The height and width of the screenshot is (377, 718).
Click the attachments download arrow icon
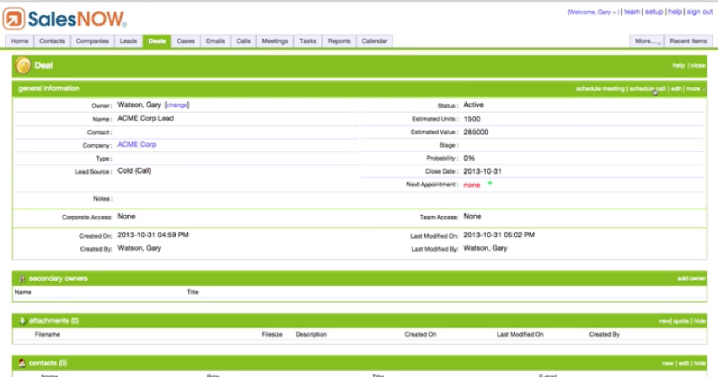tap(22, 321)
